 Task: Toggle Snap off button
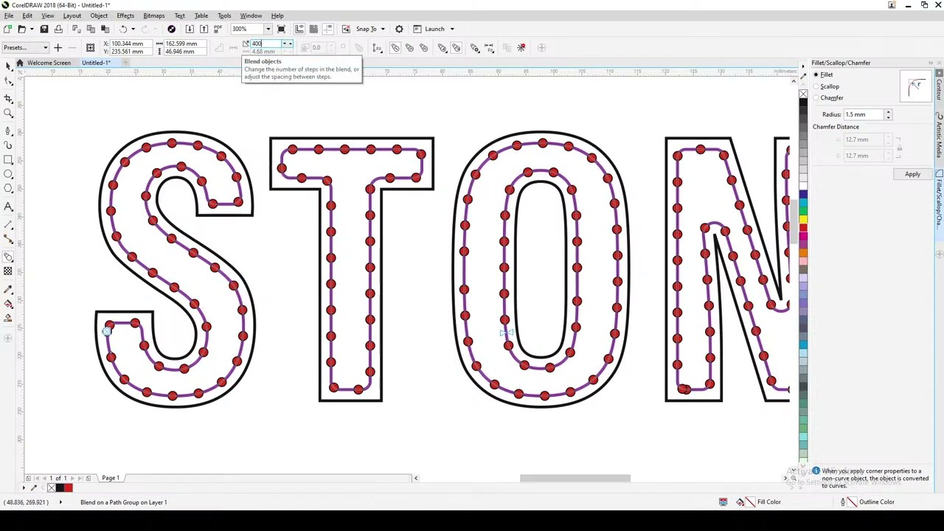(x=346, y=29)
